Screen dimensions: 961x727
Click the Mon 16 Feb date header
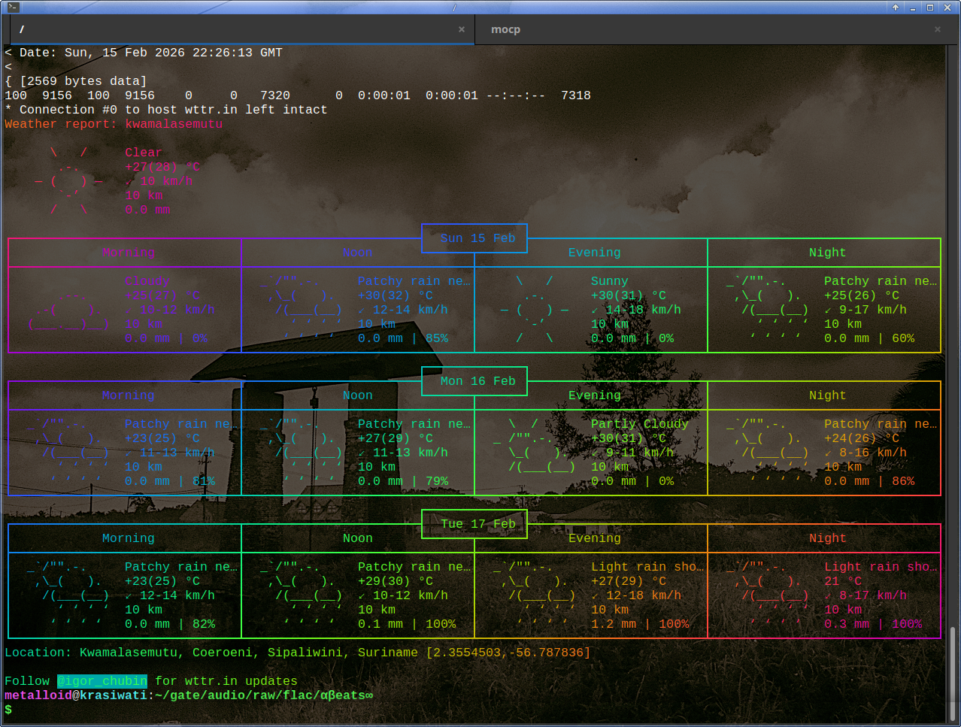tap(477, 381)
